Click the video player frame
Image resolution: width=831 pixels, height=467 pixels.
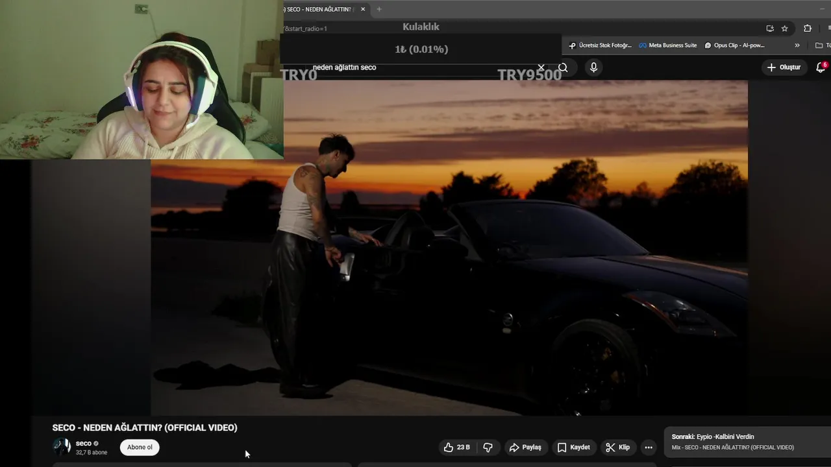[x=449, y=248]
